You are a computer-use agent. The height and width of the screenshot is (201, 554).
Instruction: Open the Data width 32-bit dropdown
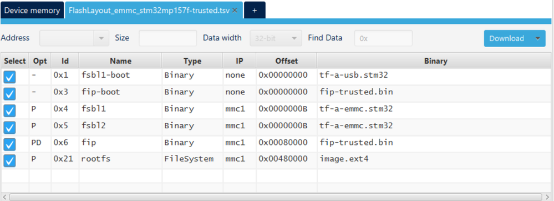276,38
